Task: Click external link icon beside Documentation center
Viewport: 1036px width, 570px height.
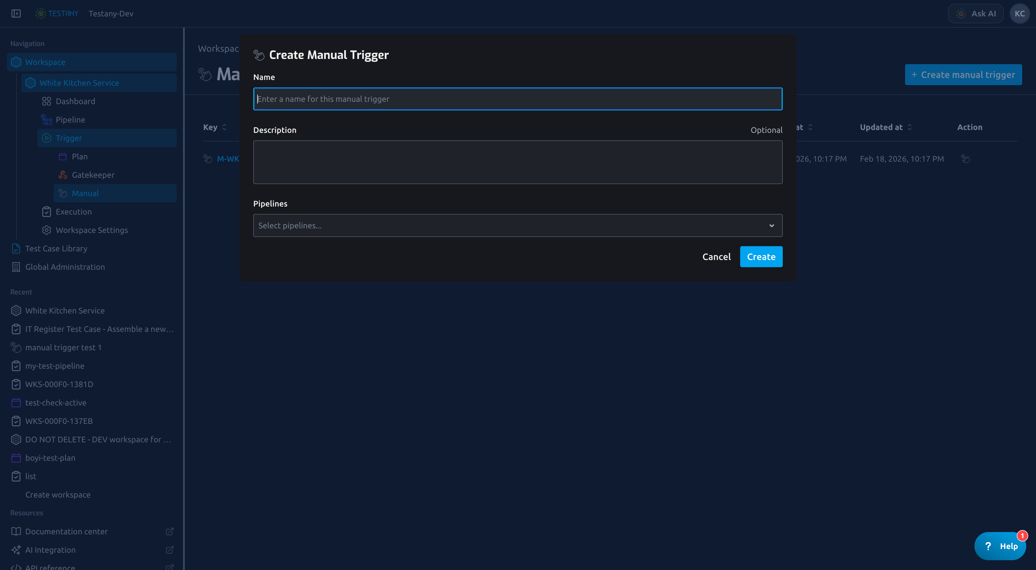Action: tap(170, 531)
